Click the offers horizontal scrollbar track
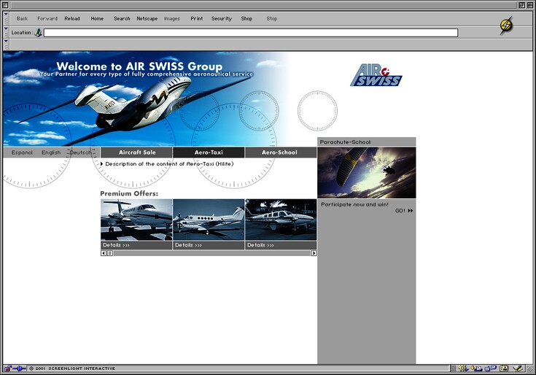The width and height of the screenshot is (536, 375). pos(212,253)
